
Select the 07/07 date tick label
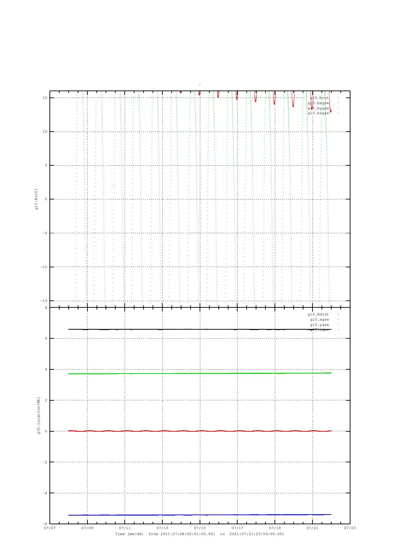click(50, 528)
